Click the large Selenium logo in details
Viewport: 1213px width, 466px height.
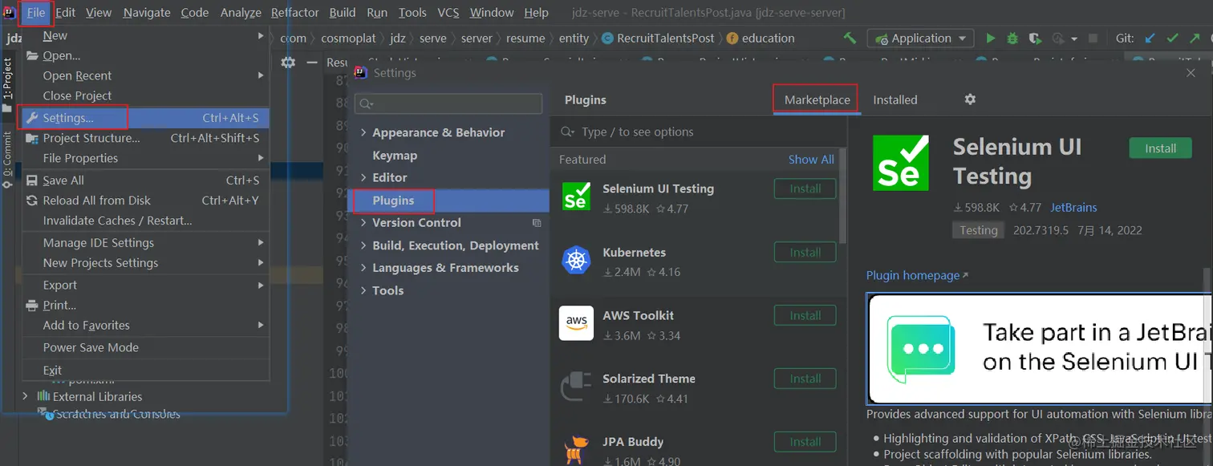901,163
